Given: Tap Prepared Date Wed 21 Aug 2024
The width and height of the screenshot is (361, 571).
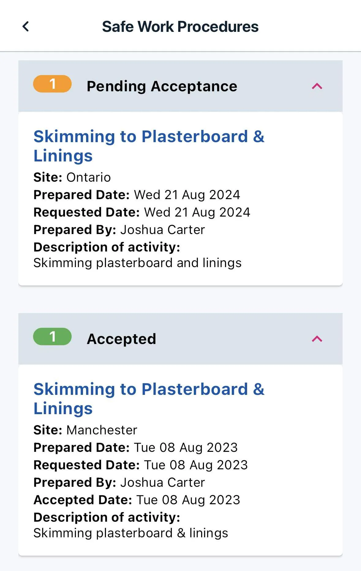Looking at the screenshot, I should (x=137, y=195).
